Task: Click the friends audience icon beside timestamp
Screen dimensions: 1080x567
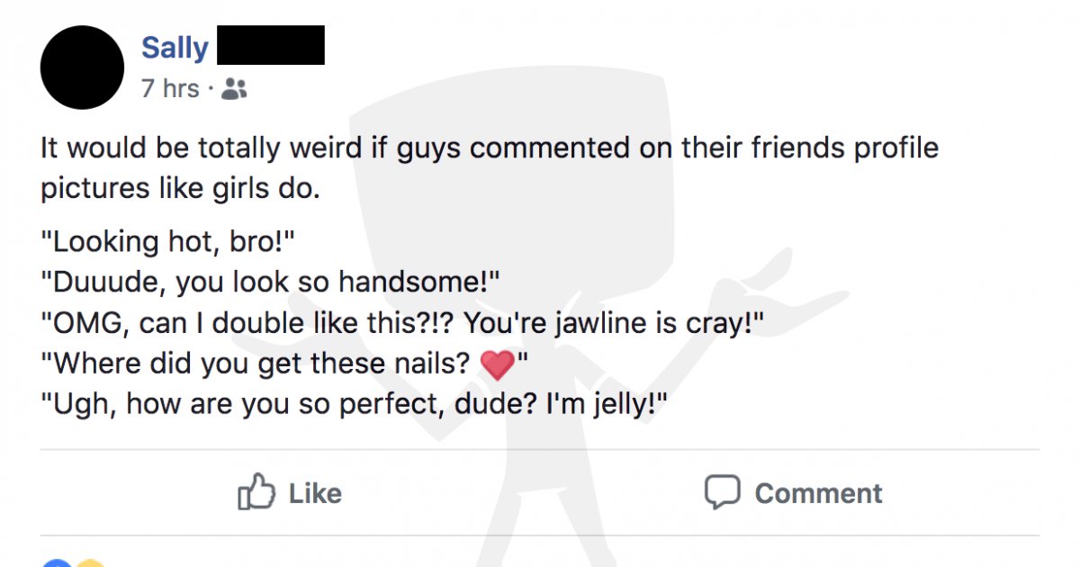Action: 234,88
